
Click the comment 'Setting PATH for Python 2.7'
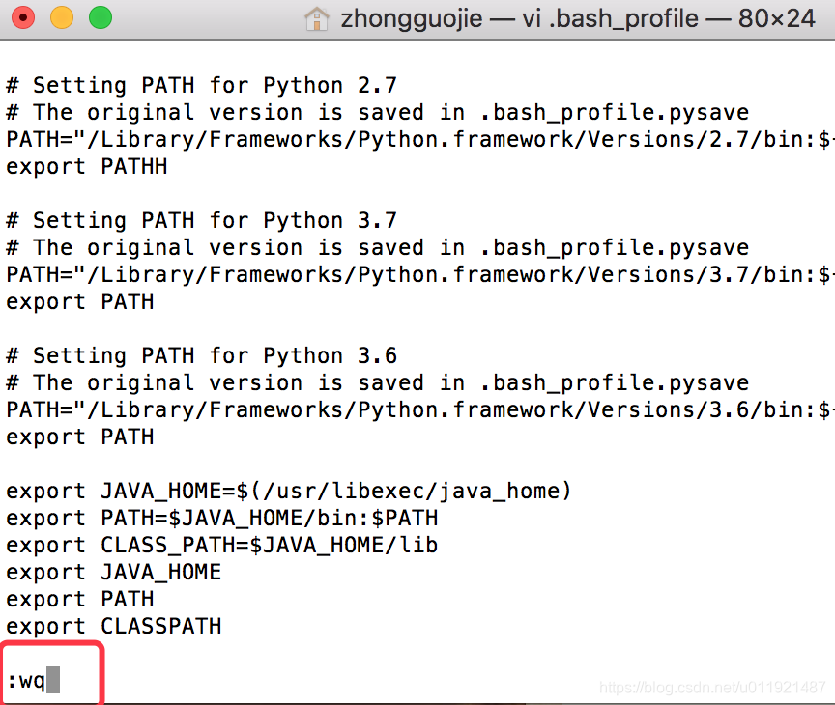coord(201,85)
